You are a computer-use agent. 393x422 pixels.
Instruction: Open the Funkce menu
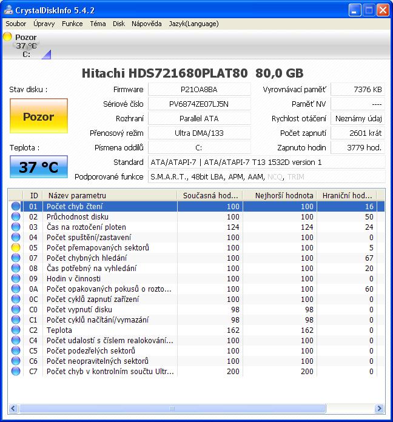click(x=72, y=24)
